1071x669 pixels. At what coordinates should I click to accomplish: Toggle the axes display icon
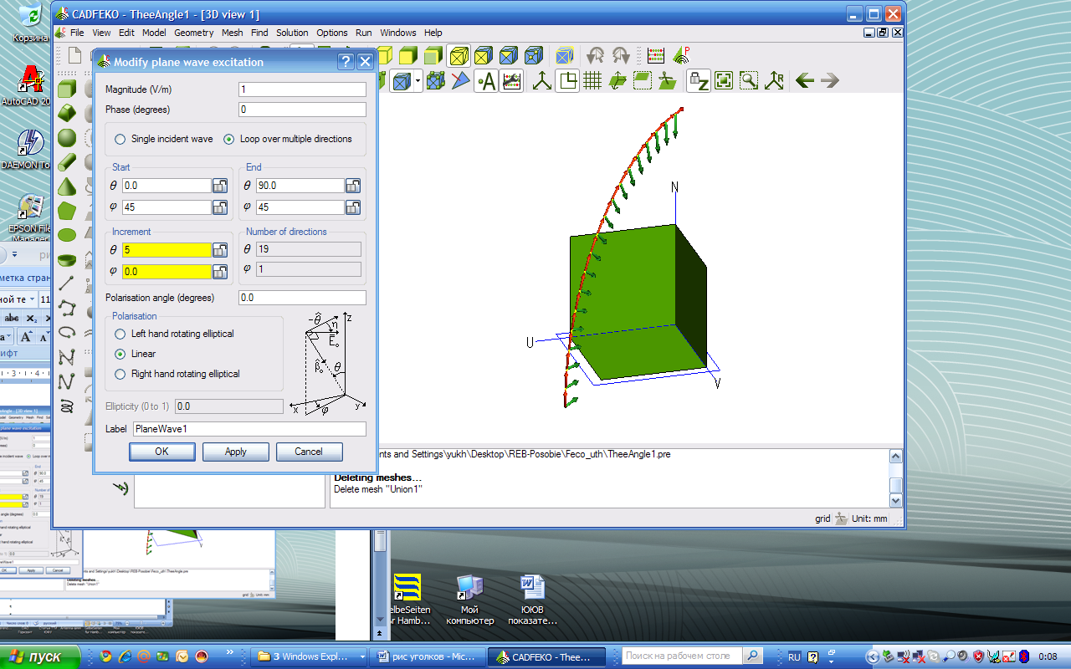pyautogui.click(x=542, y=81)
